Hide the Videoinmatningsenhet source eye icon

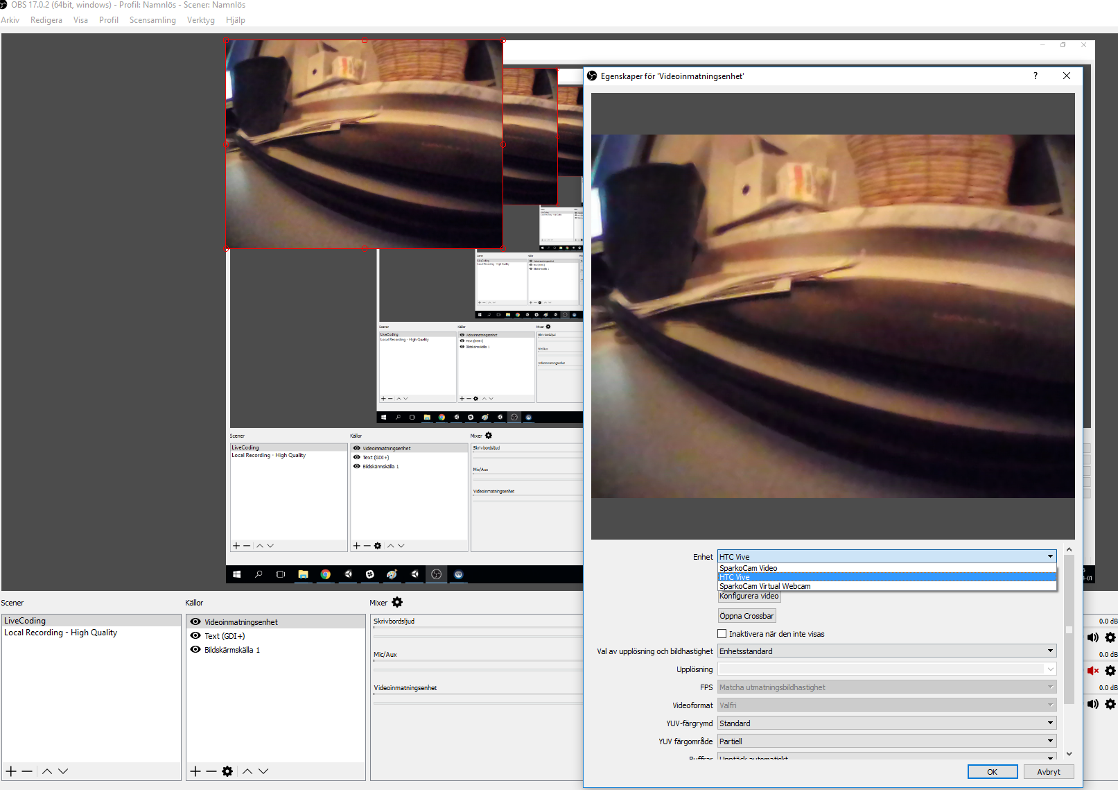tap(195, 622)
